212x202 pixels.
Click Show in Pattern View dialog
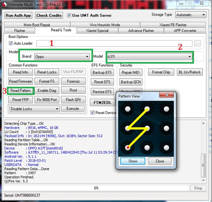133,161
